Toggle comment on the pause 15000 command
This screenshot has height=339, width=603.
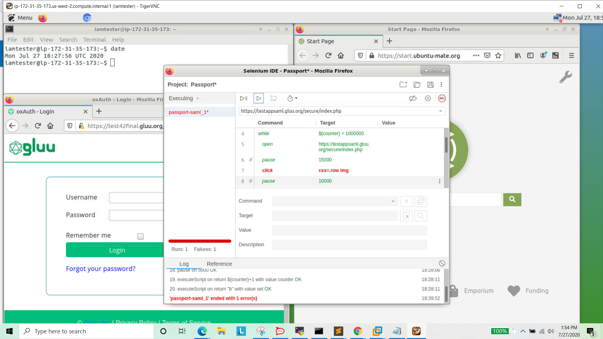point(251,160)
